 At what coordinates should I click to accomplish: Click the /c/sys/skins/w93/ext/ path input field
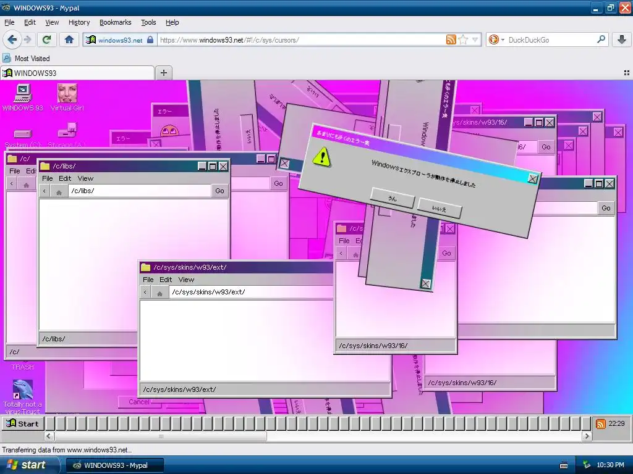click(251, 292)
